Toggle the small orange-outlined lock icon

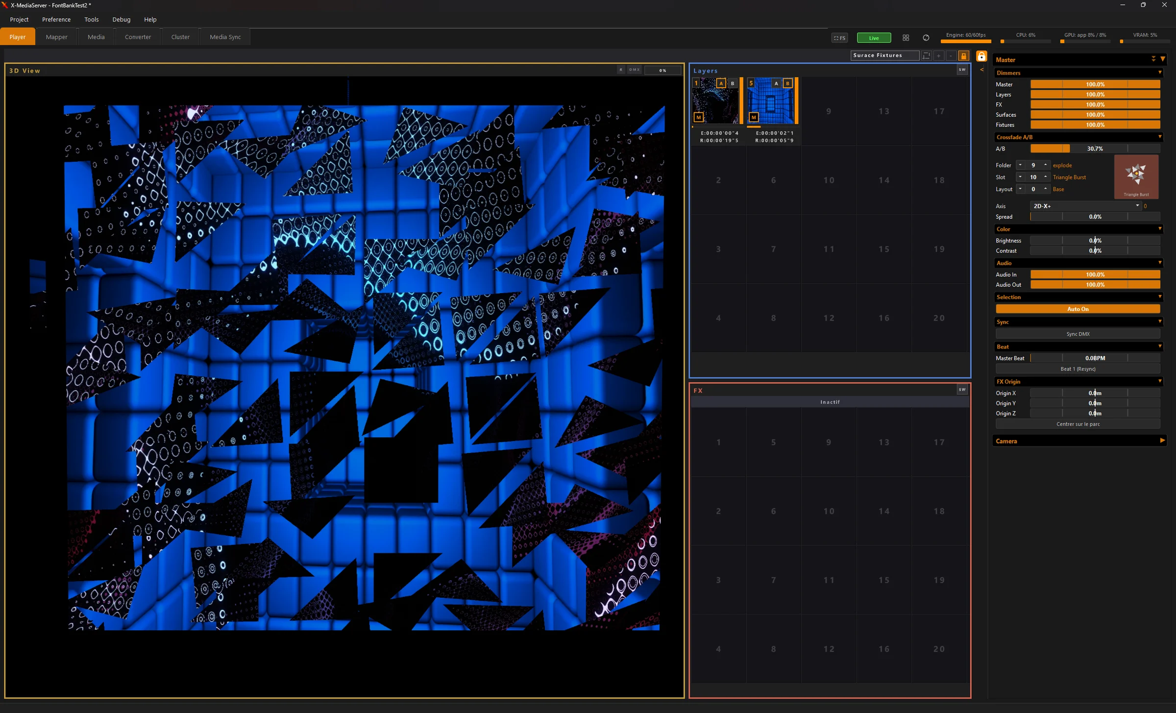(964, 56)
